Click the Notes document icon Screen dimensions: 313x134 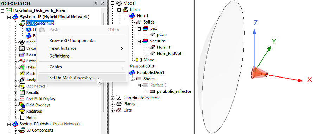(x=23, y=118)
